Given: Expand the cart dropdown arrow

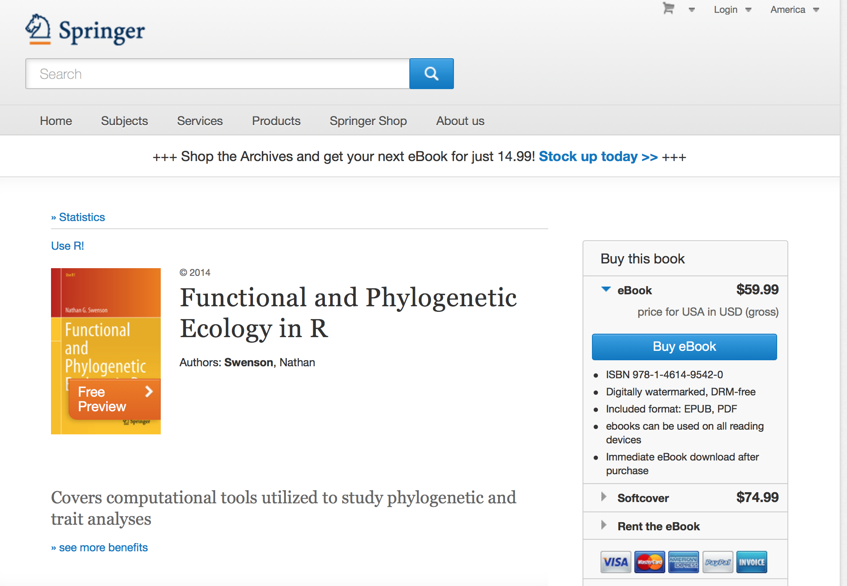Looking at the screenshot, I should [691, 10].
